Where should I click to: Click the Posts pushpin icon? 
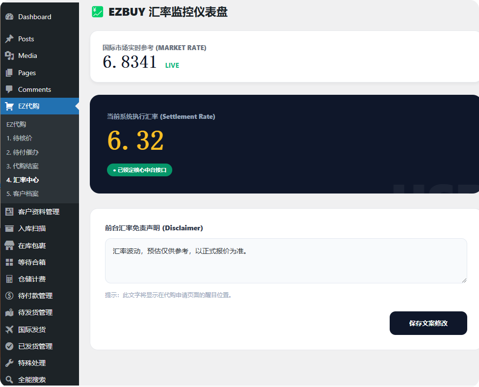[9, 39]
